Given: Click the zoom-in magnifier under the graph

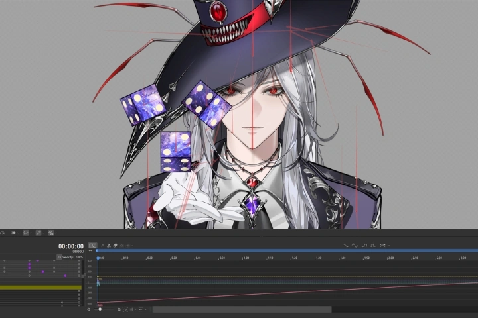Looking at the screenshot, I should (x=119, y=309).
